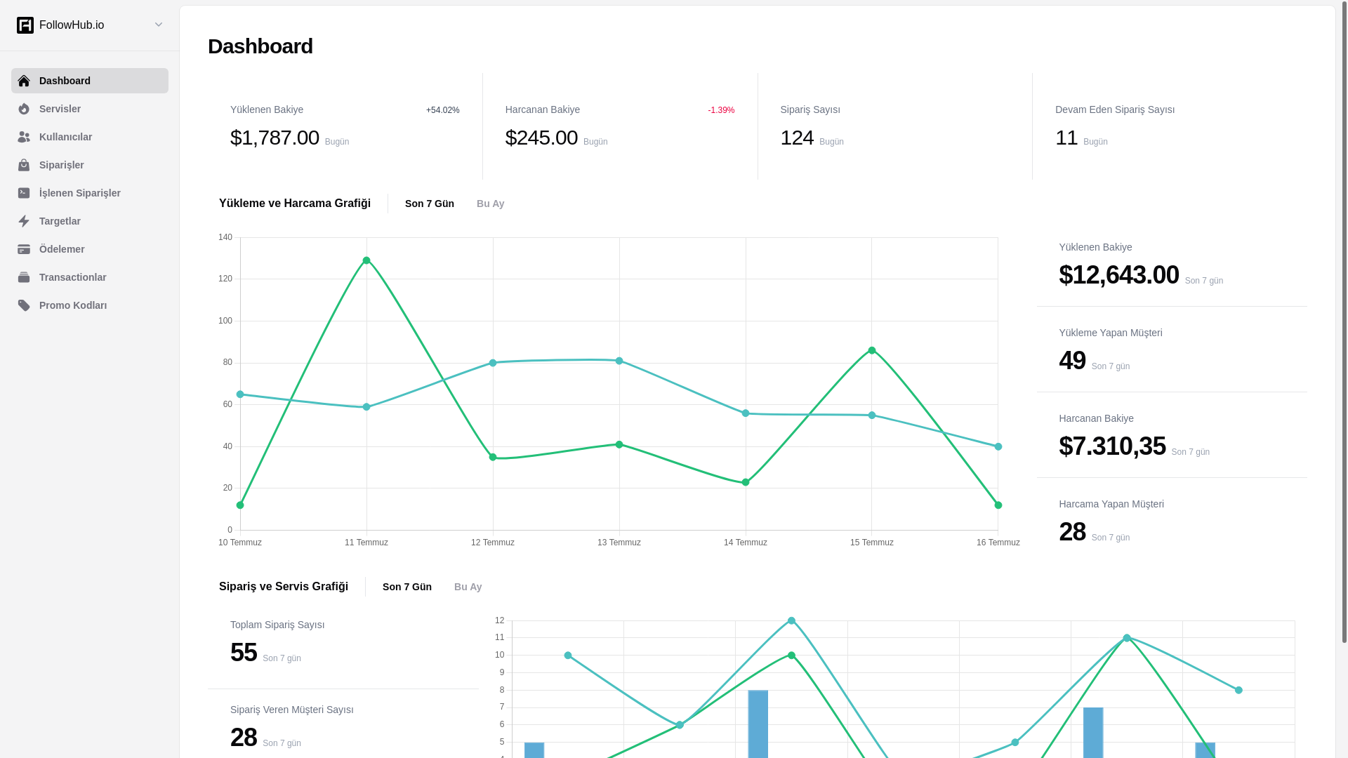This screenshot has width=1348, height=758.
Task: Click the 12 Temmuz axis label
Action: click(493, 543)
